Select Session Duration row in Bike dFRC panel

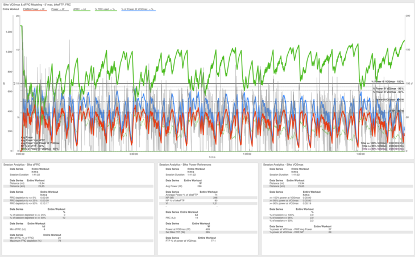(78, 175)
